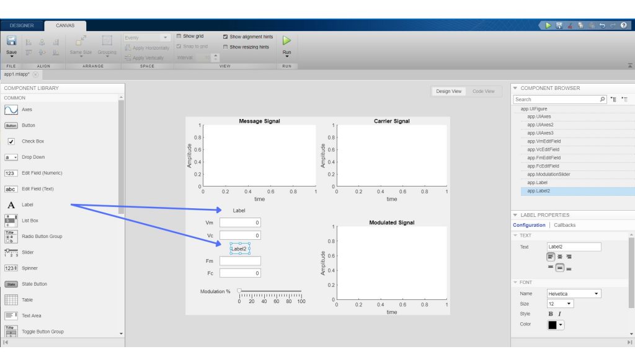The height and width of the screenshot is (357, 635).
Task: Switch to the DESIGNER ribbon tab
Action: [22, 25]
